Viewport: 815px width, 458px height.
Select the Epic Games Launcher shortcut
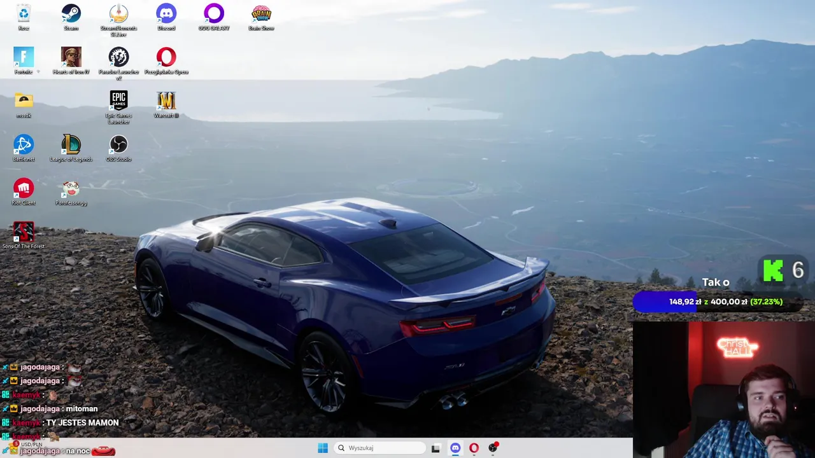pos(118,108)
